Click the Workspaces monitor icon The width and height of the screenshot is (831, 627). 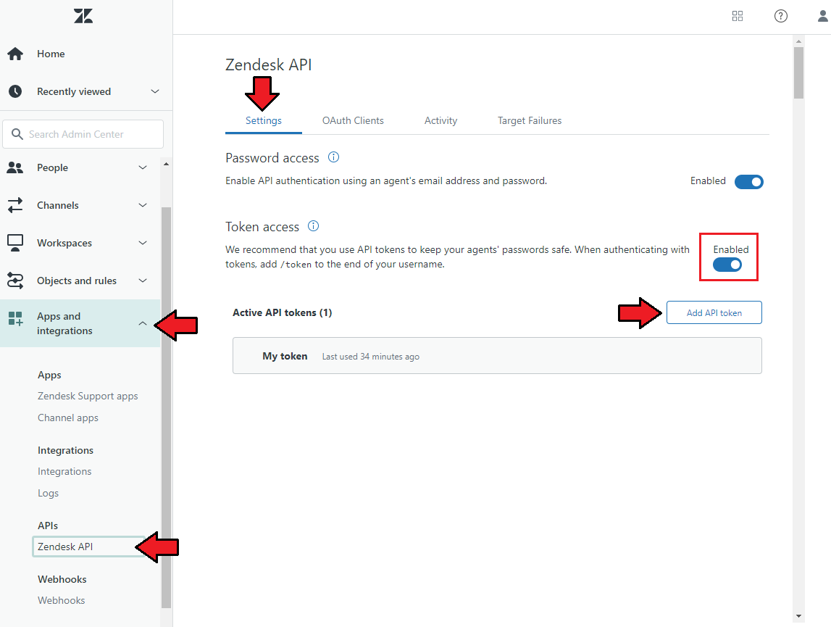point(15,243)
